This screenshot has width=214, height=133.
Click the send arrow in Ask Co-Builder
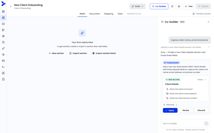(x=206, y=123)
